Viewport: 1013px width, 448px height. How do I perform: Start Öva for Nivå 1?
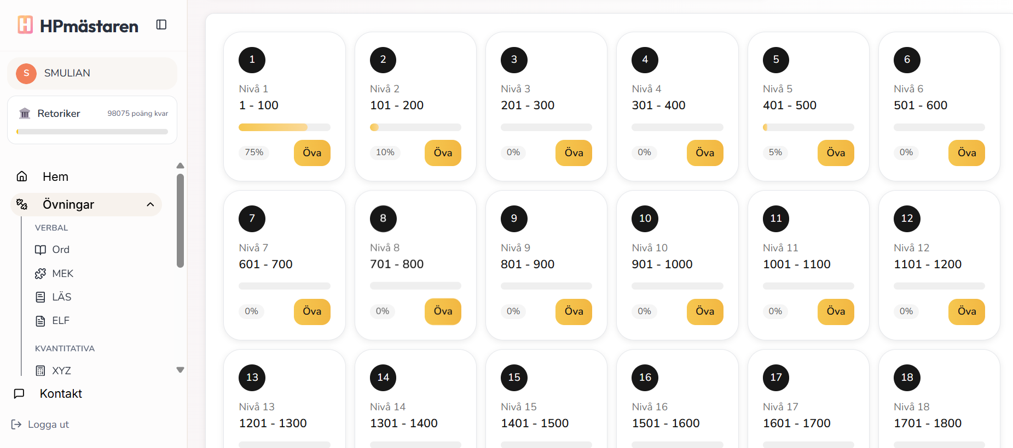pyautogui.click(x=312, y=153)
